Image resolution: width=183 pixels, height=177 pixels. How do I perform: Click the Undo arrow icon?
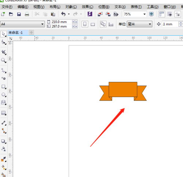[x=63, y=14]
